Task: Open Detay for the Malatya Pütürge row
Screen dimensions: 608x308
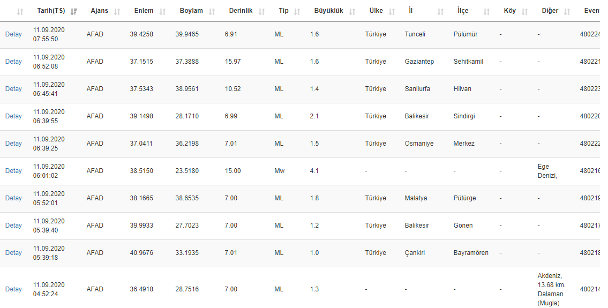Action: point(13,198)
